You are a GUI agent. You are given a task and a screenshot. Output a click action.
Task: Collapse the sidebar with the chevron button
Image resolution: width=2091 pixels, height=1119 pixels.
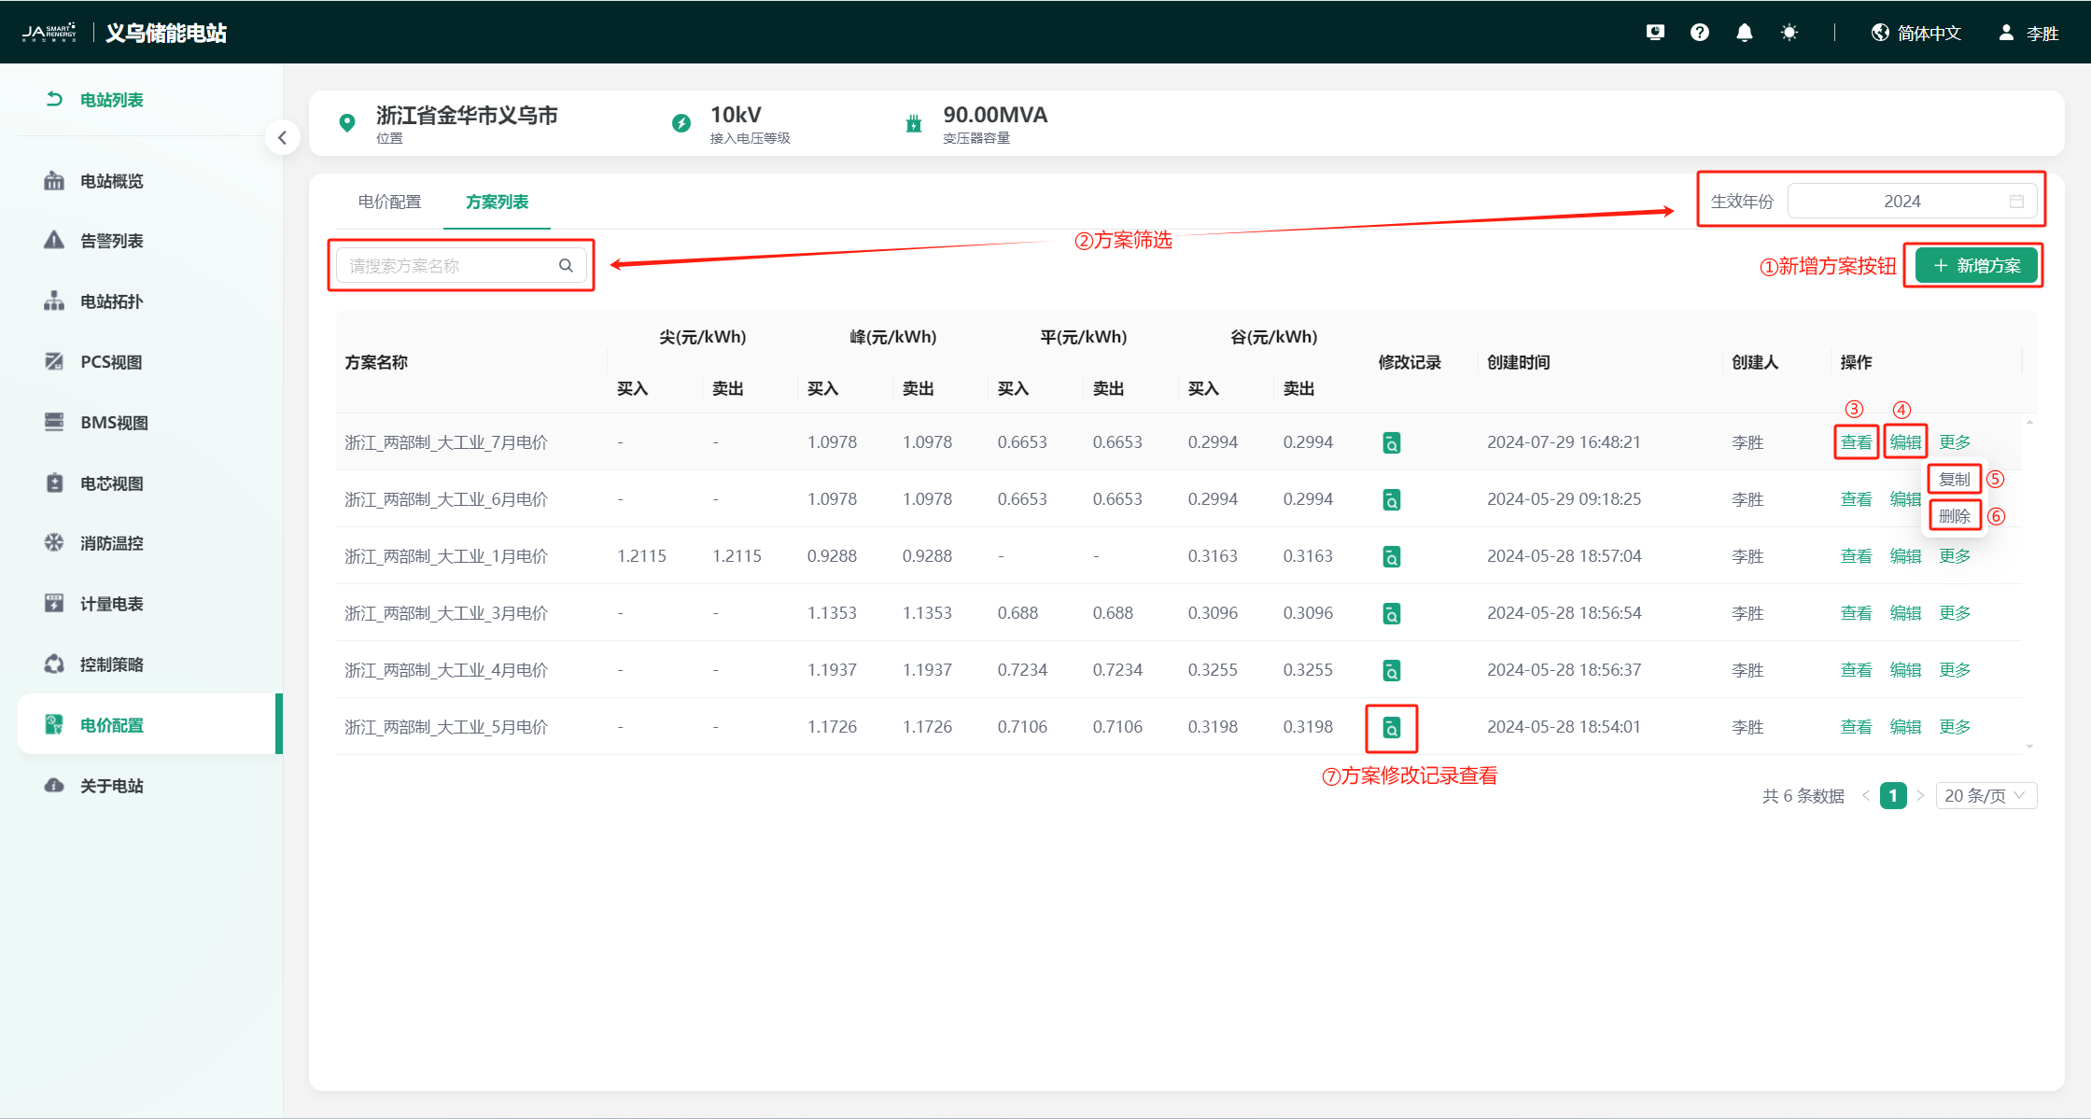click(282, 138)
